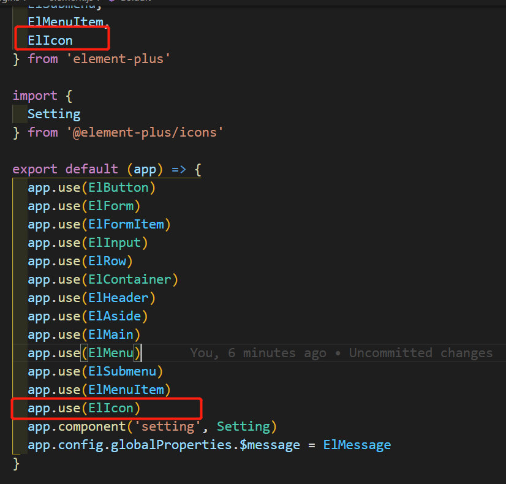
Task: Click the app.use(ElMain) line
Action: coord(84,335)
